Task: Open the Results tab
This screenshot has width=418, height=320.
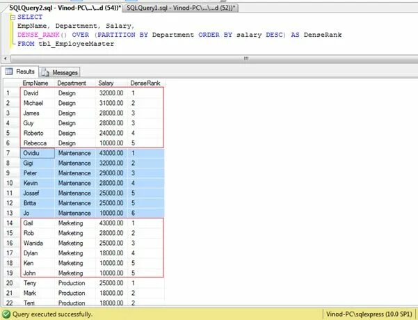Action: tap(20, 72)
